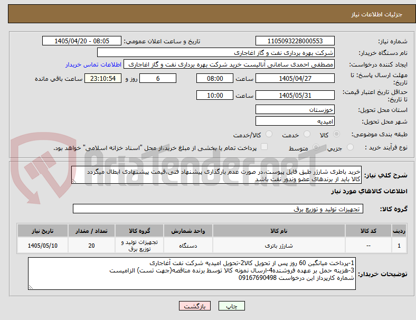
Task: Click the price validity time 10:00
Action: [x=215, y=95]
